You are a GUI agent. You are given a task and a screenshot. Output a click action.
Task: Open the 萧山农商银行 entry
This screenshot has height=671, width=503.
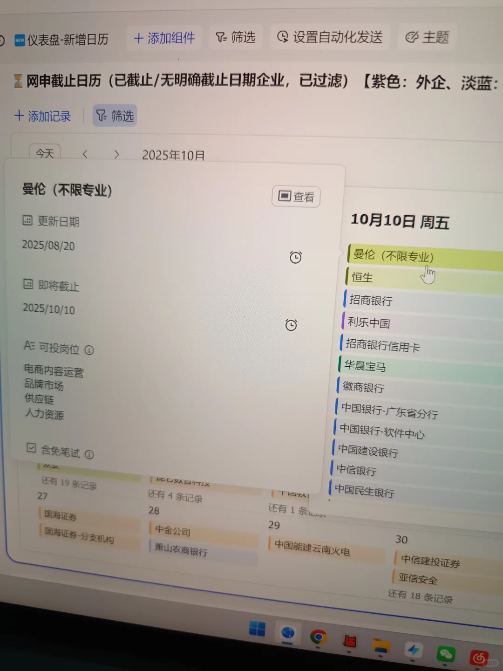pyautogui.click(x=204, y=552)
